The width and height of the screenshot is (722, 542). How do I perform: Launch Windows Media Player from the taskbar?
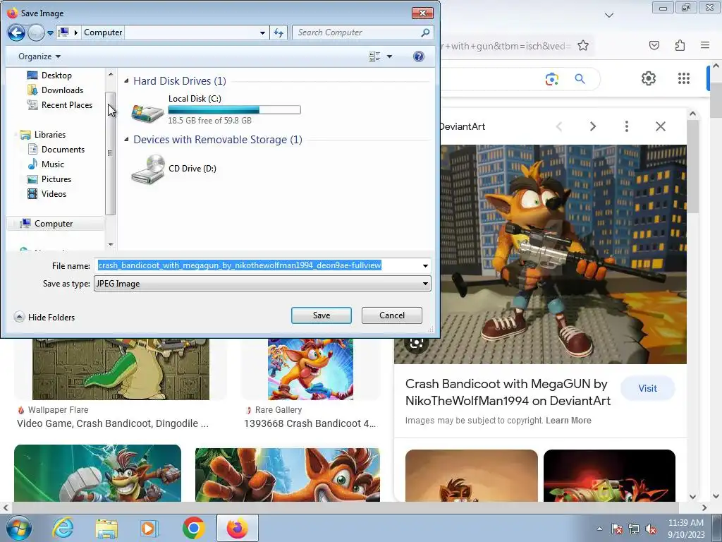149,528
